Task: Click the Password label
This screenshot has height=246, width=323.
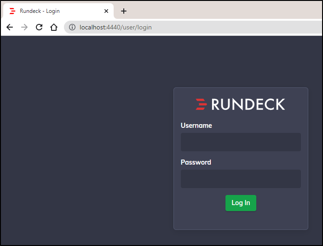Action: tap(196, 162)
